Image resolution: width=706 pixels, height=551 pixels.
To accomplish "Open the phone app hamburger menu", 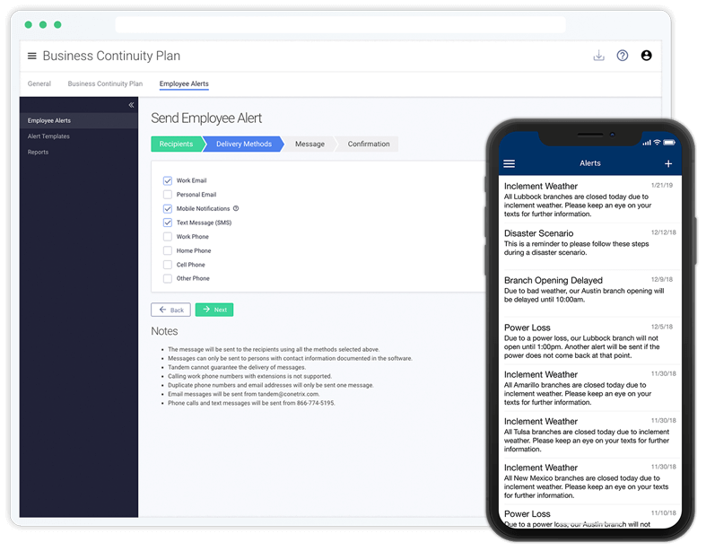I will click(510, 163).
